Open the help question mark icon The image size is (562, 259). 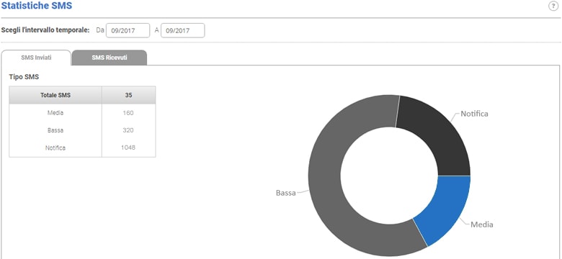click(x=553, y=6)
